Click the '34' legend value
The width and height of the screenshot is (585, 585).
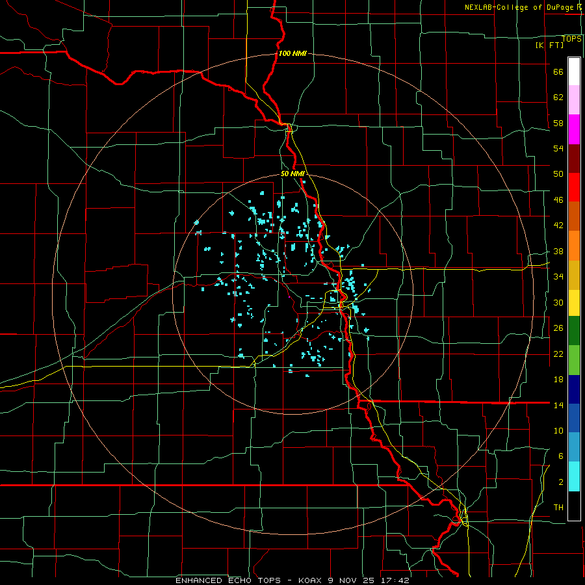click(558, 277)
